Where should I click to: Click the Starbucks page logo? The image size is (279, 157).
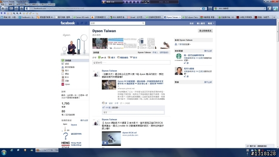click(179, 57)
